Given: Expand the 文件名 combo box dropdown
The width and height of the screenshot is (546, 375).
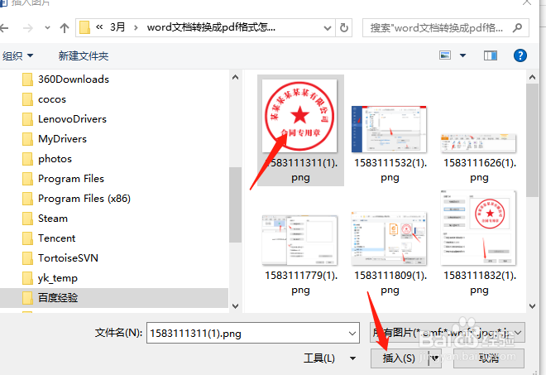Looking at the screenshot, I should (352, 333).
